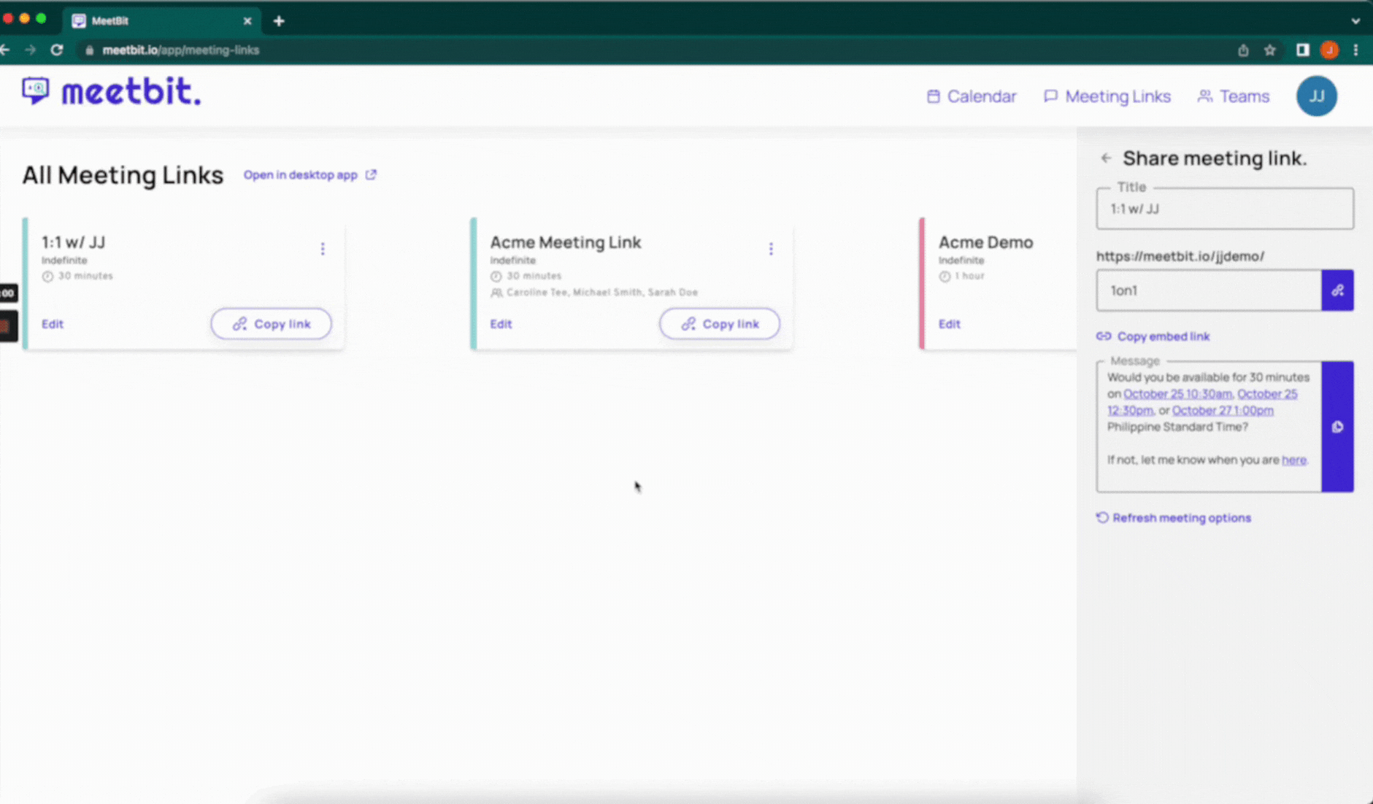Select the MeetBit browser tab
The width and height of the screenshot is (1373, 804).
coord(161,21)
